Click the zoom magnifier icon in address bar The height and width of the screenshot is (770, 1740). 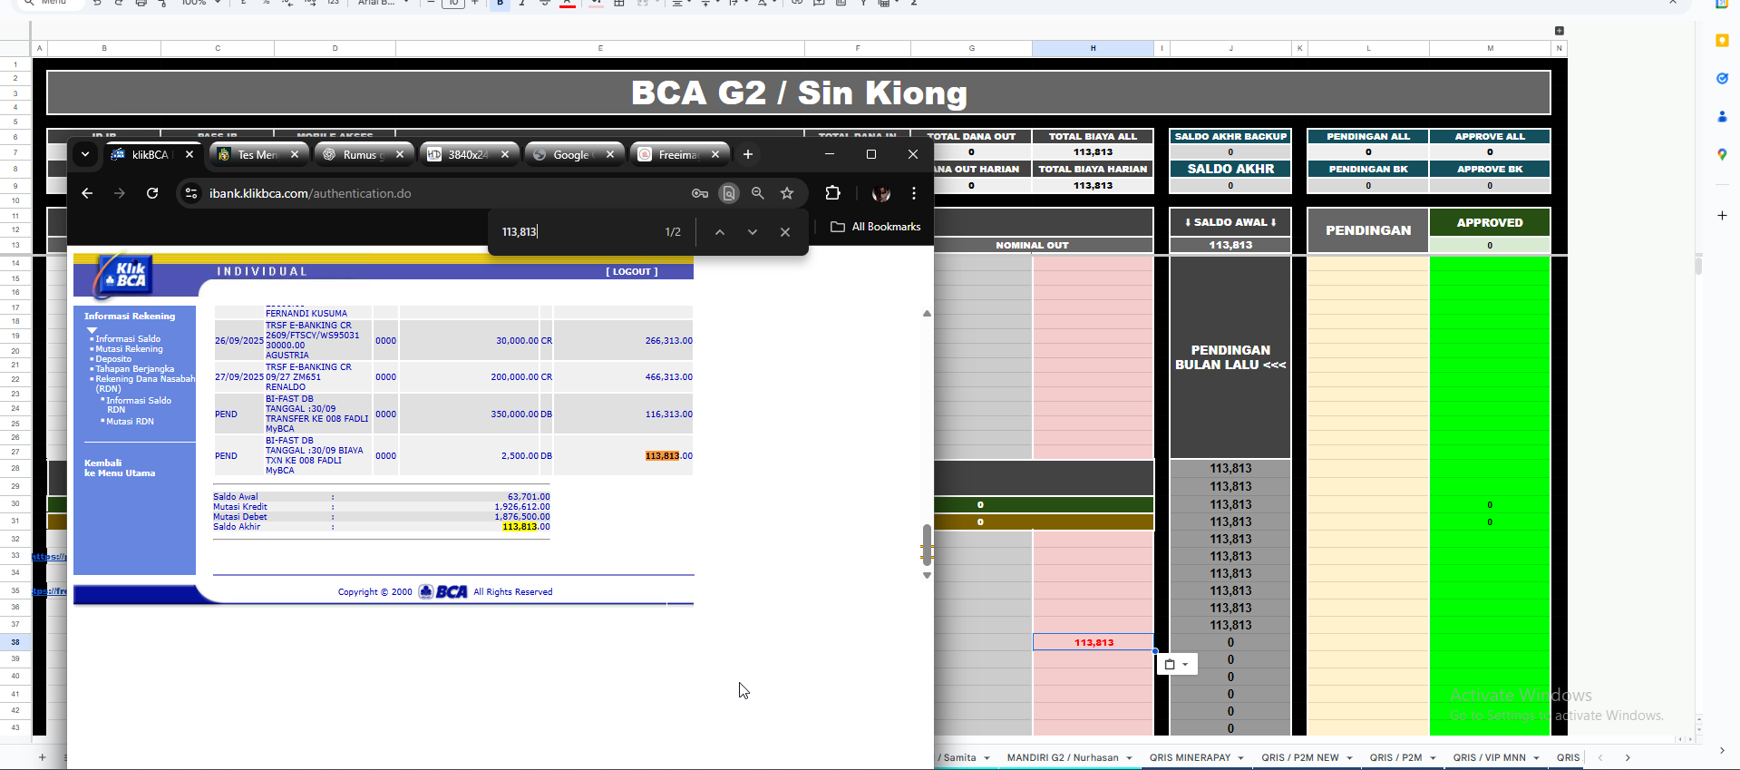758,193
